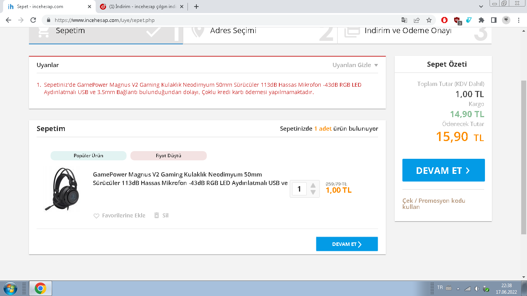Screen dimensions: 527x296
Task: Add the headset to favorites (Favorilerine Ekle)
Action: [x=119, y=215]
